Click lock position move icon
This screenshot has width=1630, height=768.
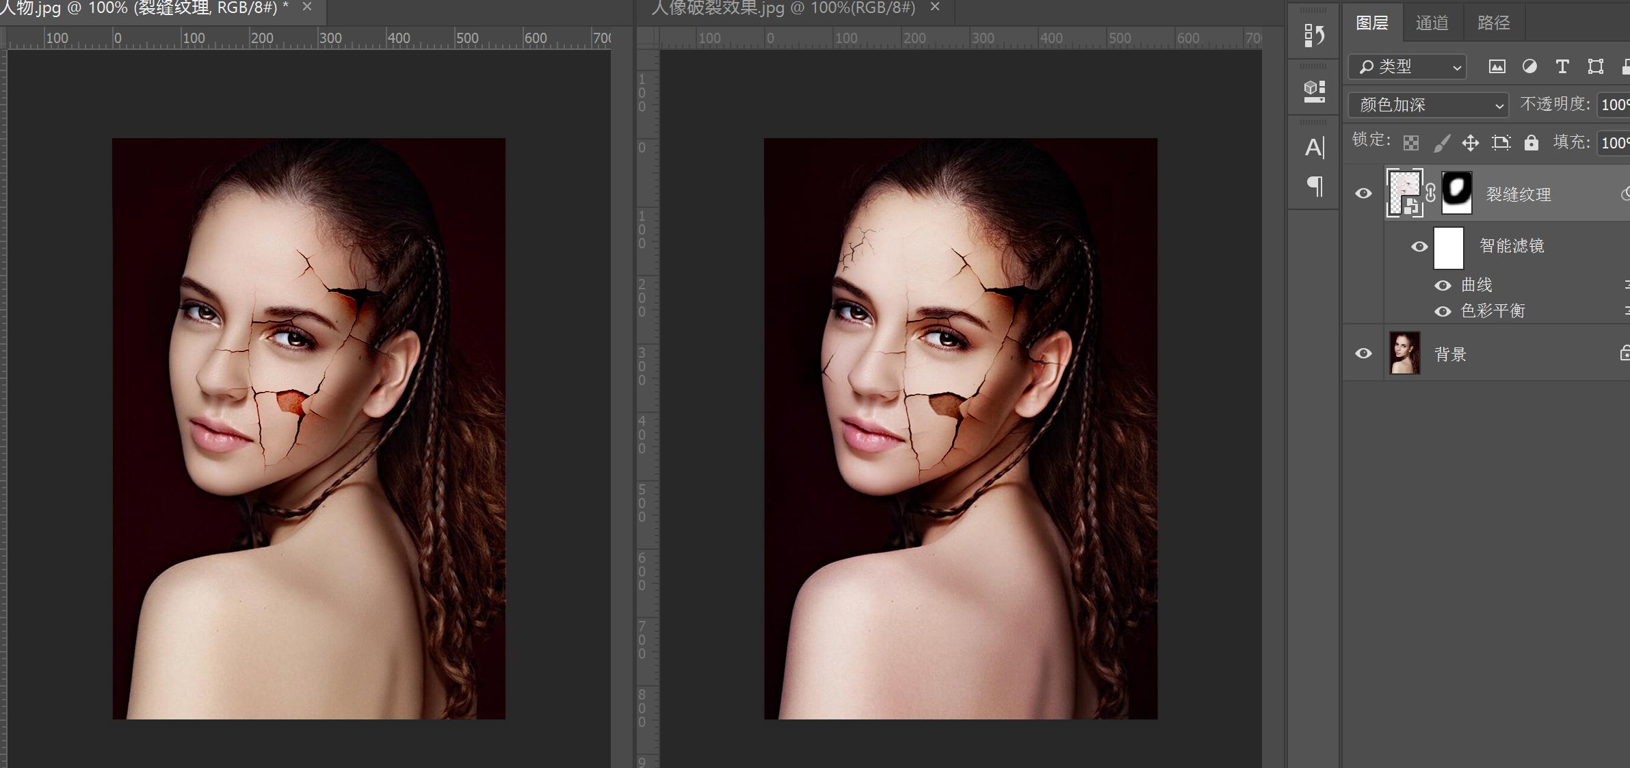[1470, 143]
